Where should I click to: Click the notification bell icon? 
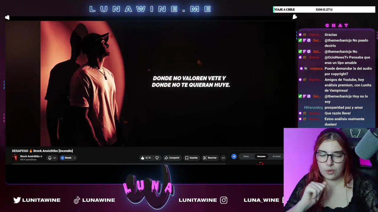[50, 158]
